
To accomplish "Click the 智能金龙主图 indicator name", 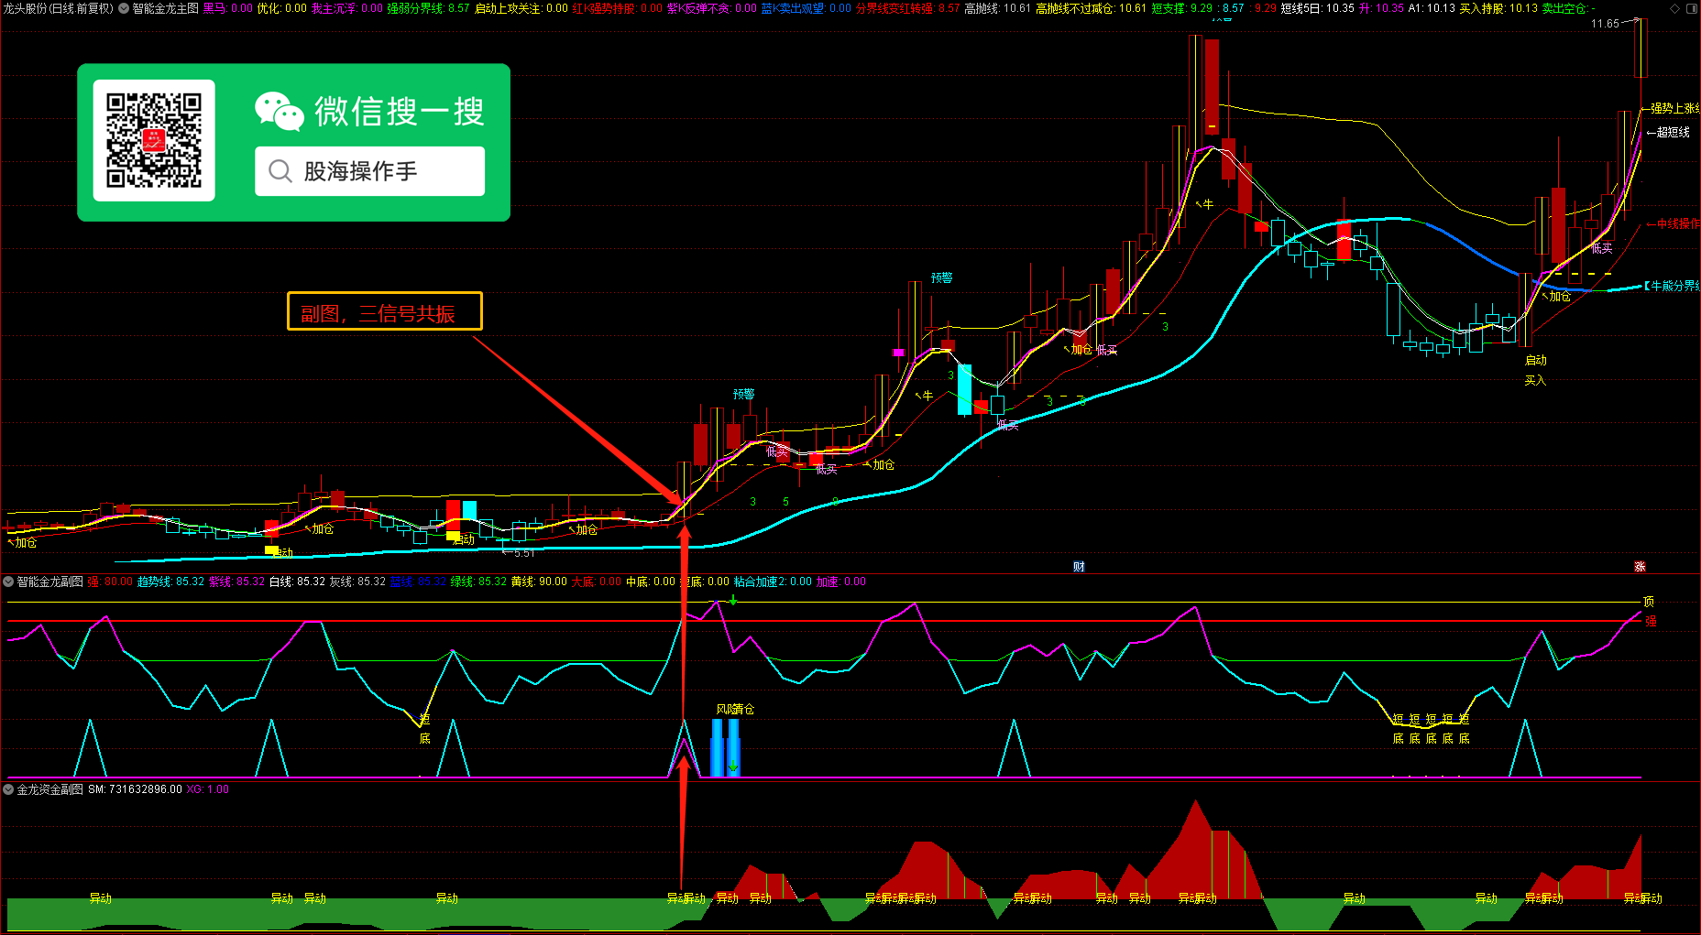I will coord(165,8).
